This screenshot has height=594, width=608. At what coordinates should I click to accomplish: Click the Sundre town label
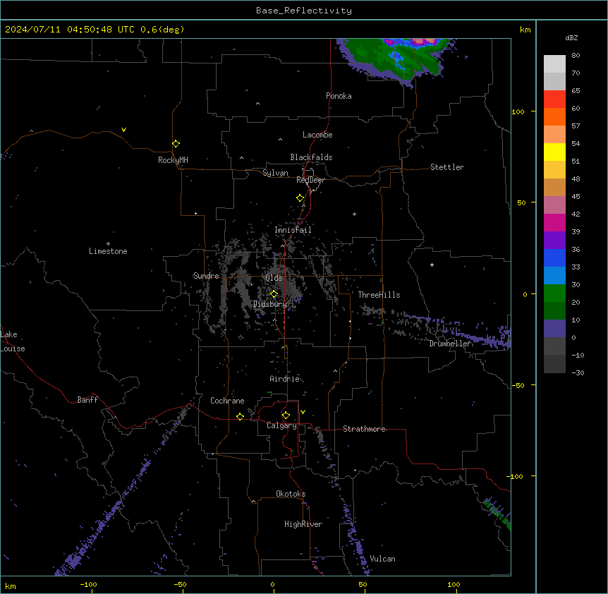point(206,276)
